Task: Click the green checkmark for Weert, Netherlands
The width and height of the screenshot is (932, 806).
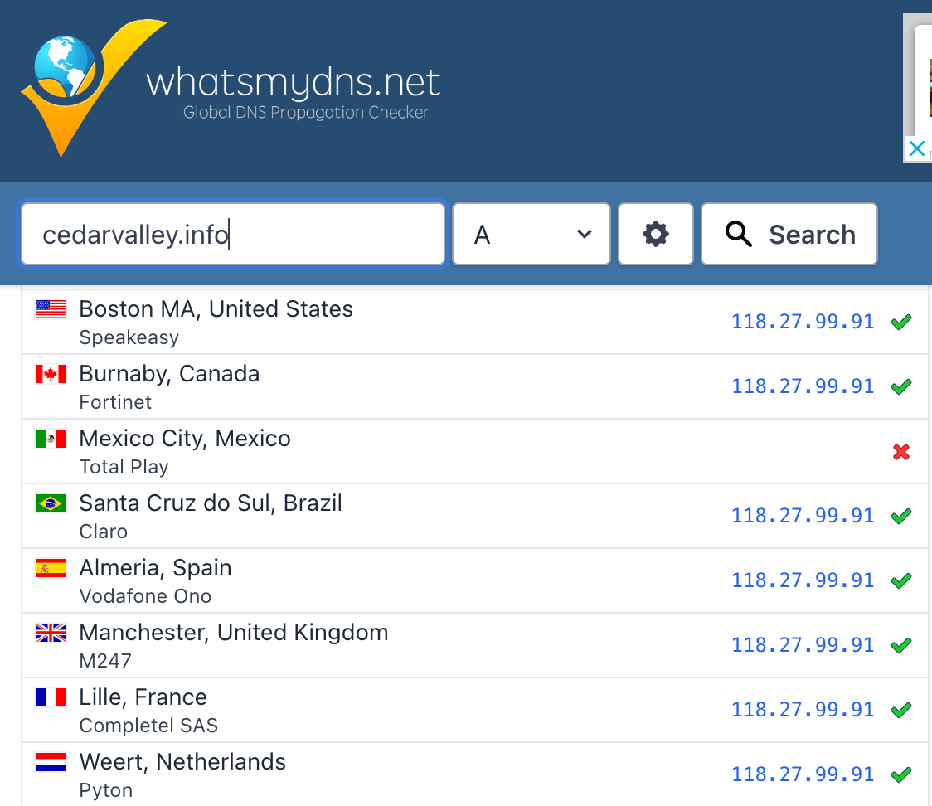Action: click(x=901, y=774)
